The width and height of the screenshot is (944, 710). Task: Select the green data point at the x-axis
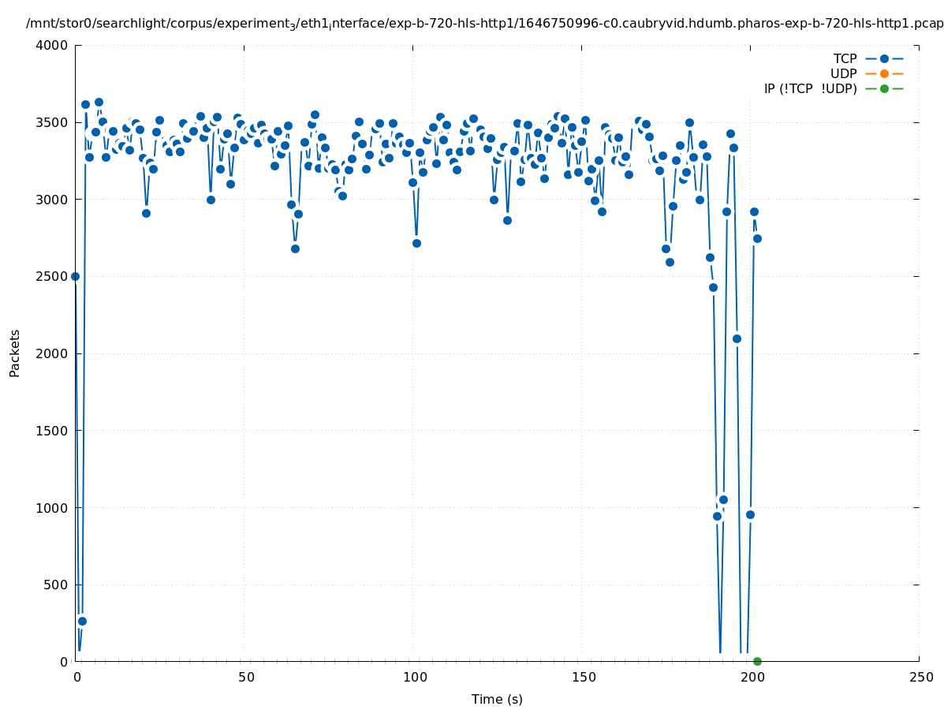[x=757, y=661]
